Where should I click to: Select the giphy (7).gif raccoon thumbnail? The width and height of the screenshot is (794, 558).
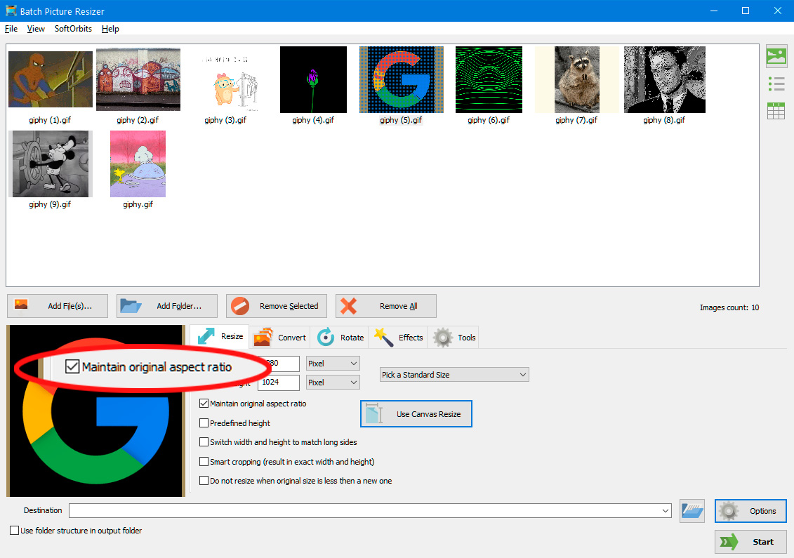click(576, 79)
